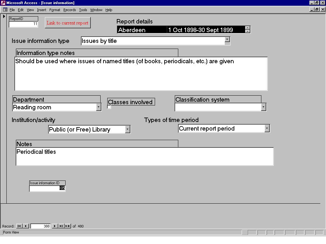Open the Department dropdown
326x244 pixels.
(99, 107)
